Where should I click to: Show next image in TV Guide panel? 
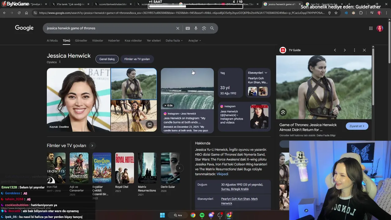click(x=345, y=50)
